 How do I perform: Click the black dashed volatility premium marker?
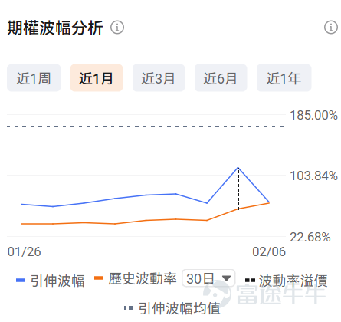pyautogui.click(x=238, y=189)
